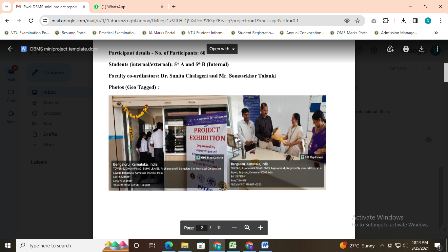Open VTU Examination Portal bookmark
This screenshot has width=448, height=252.
pyautogui.click(x=27, y=33)
